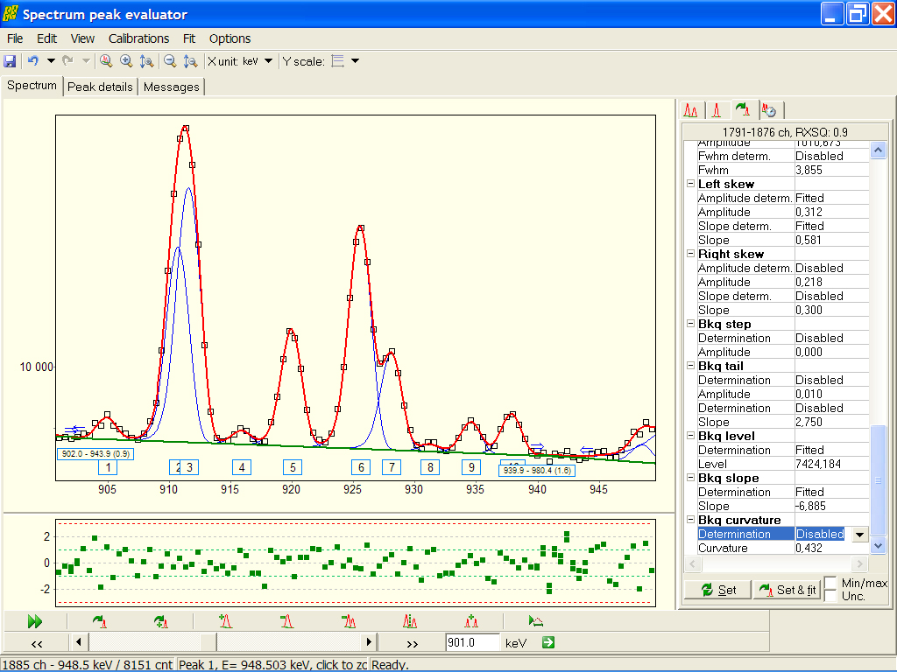The width and height of the screenshot is (897, 672).
Task: Click the remove-peak icon with minus sign
Action: 286,621
